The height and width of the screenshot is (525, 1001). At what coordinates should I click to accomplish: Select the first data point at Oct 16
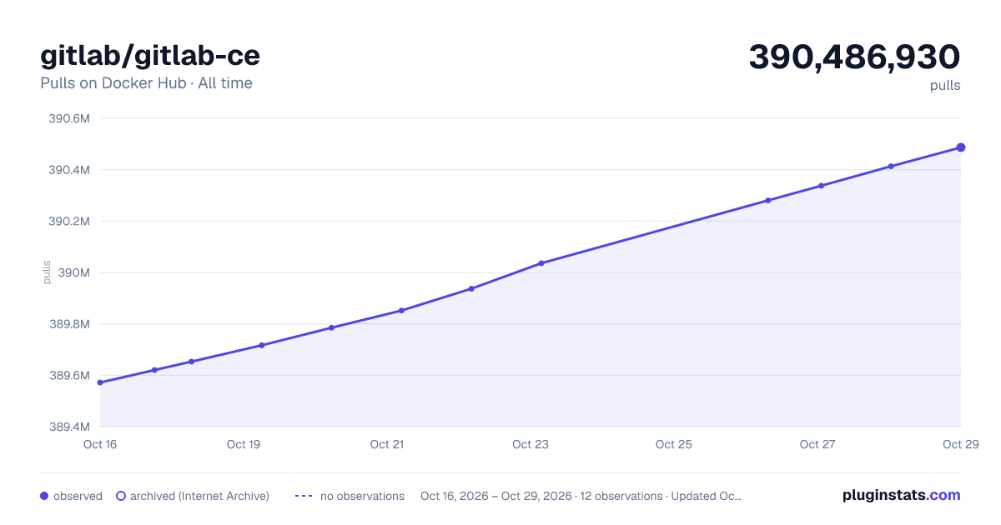click(100, 382)
